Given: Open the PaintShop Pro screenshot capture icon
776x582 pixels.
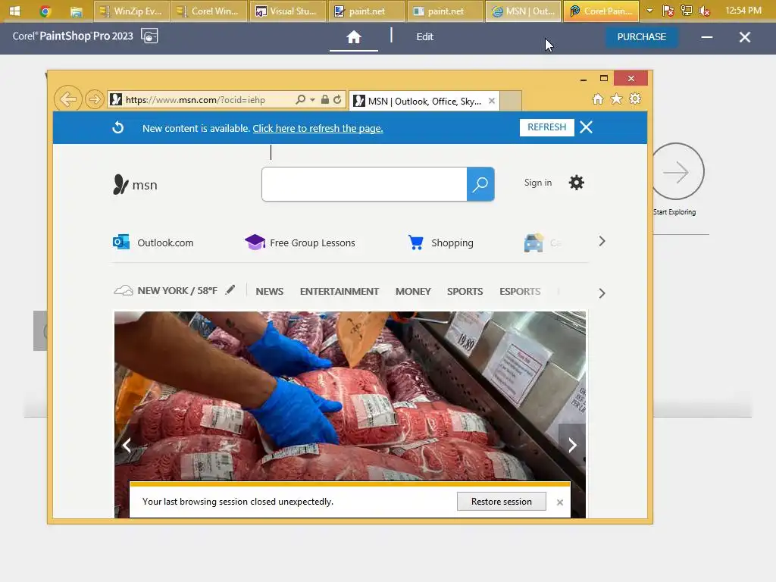Looking at the screenshot, I should click(x=149, y=36).
